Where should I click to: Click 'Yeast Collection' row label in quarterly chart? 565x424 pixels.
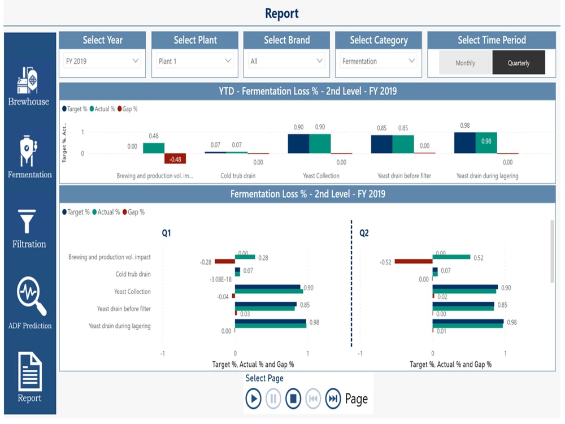tap(132, 291)
